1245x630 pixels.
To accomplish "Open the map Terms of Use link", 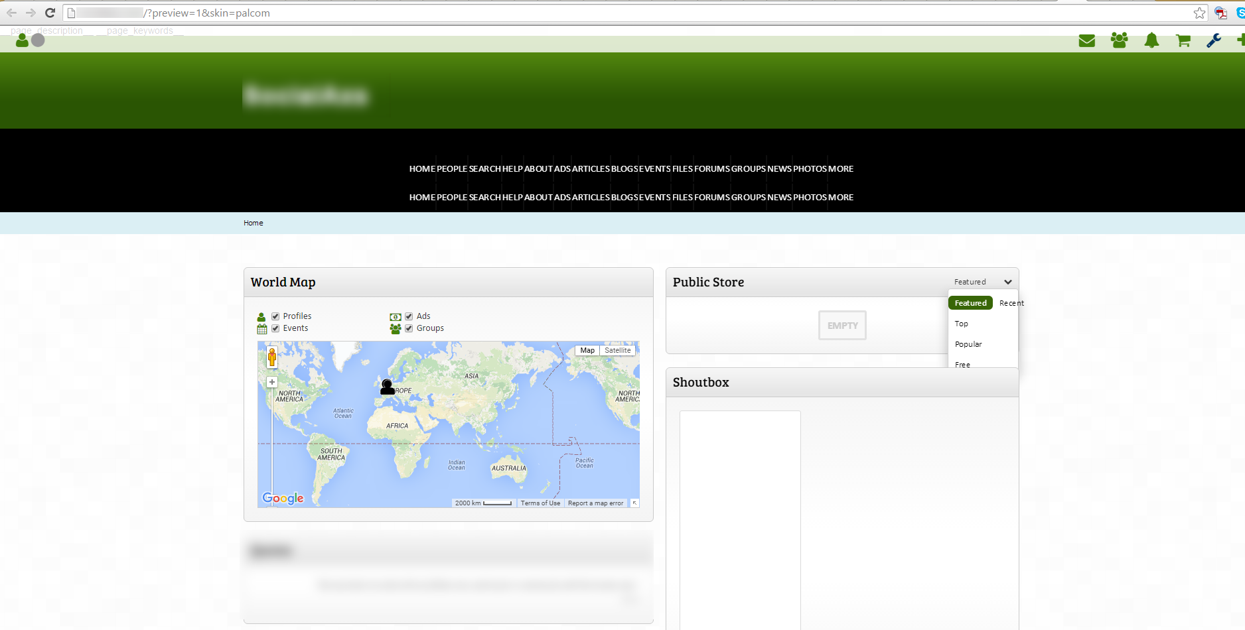I will pos(540,503).
